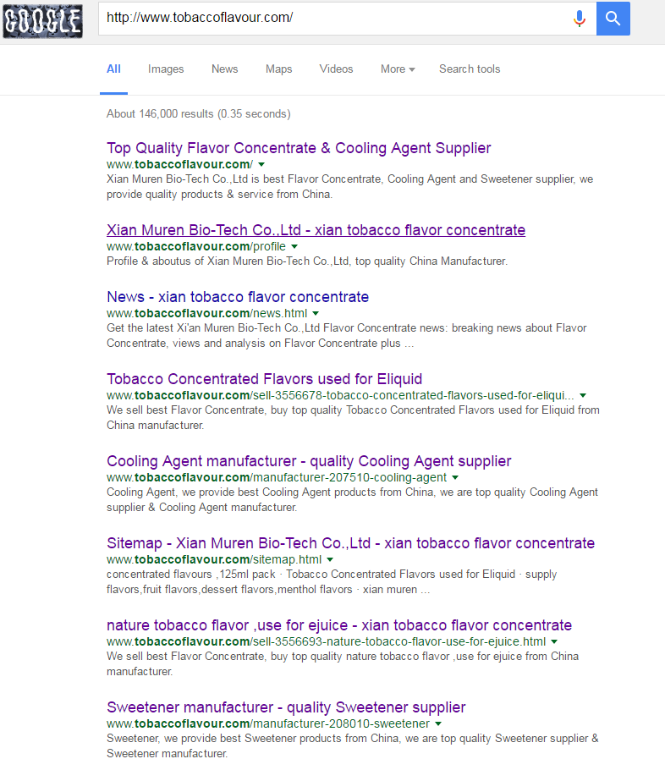Image resolution: width=665 pixels, height=759 pixels.
Task: Open the Maps tab
Action: coord(279,69)
